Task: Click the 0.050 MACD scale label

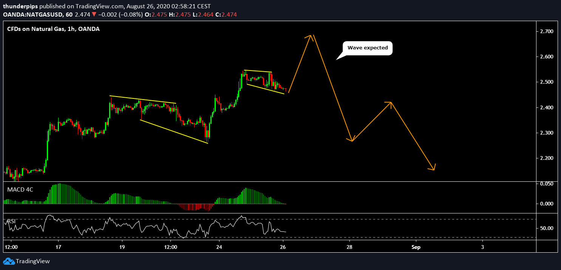Action: [x=546, y=184]
